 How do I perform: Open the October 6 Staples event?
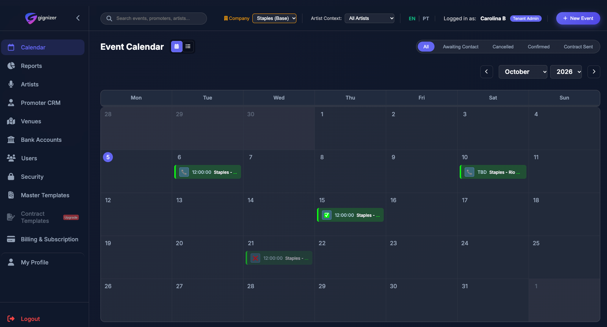click(208, 172)
